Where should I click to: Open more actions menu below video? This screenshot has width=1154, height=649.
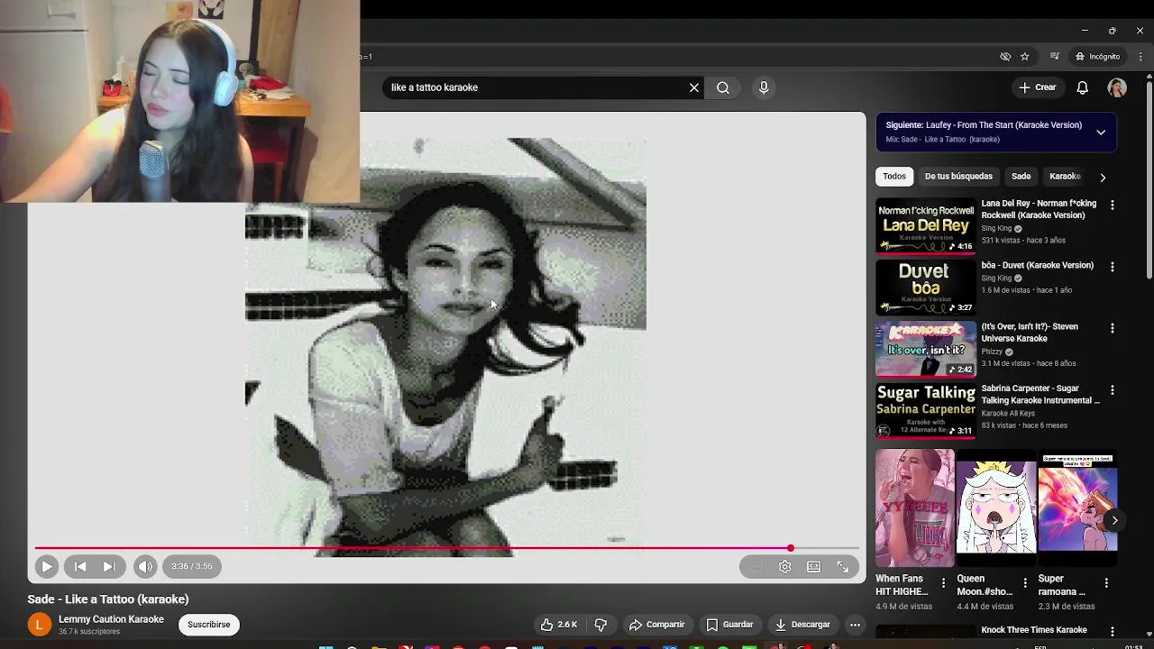pos(855,625)
